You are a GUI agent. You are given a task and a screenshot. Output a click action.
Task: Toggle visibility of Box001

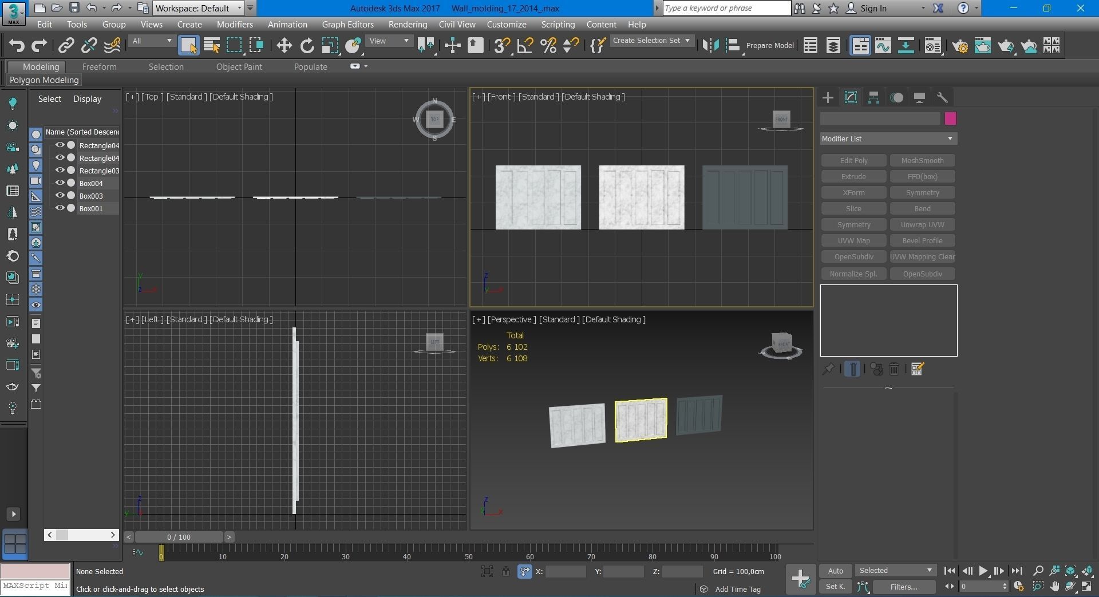pyautogui.click(x=60, y=208)
